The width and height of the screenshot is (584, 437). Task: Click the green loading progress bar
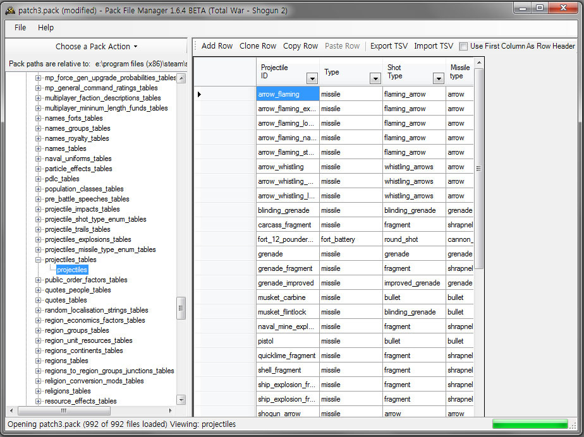530,424
